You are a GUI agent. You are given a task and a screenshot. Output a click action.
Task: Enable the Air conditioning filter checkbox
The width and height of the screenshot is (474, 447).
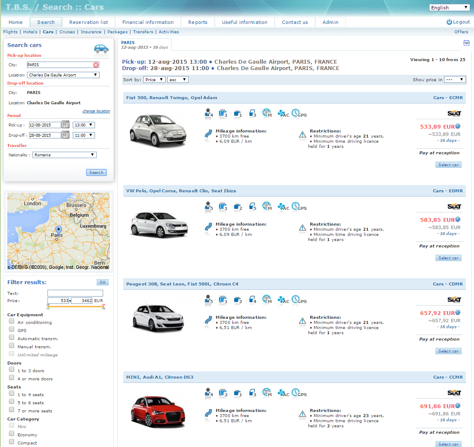pyautogui.click(x=12, y=322)
